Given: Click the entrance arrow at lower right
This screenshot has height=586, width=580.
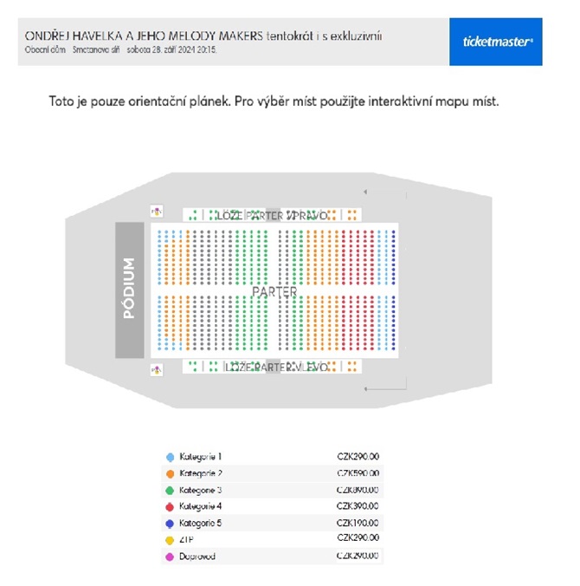Looking at the screenshot, I should point(365,389).
